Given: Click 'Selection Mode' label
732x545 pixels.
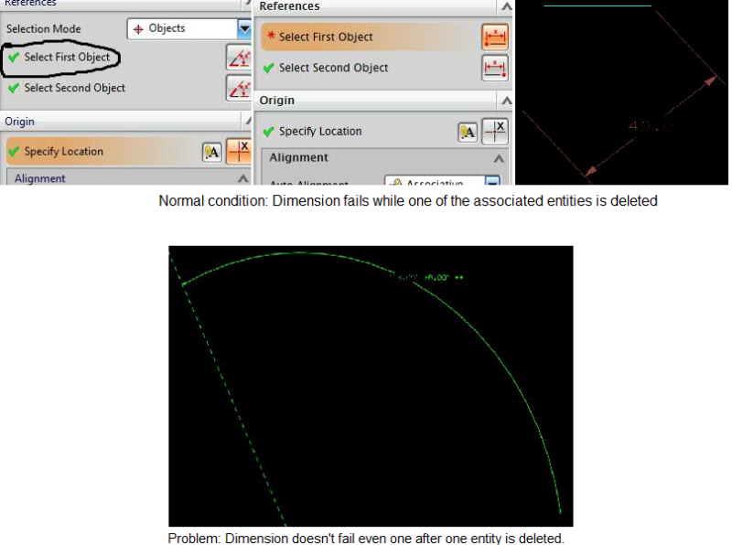Looking at the screenshot, I should pos(43,29).
